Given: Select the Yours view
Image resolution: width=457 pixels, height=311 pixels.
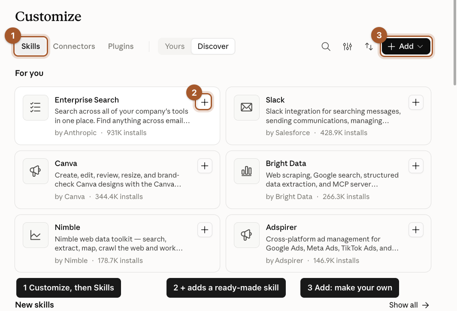Looking at the screenshot, I should tap(175, 46).
